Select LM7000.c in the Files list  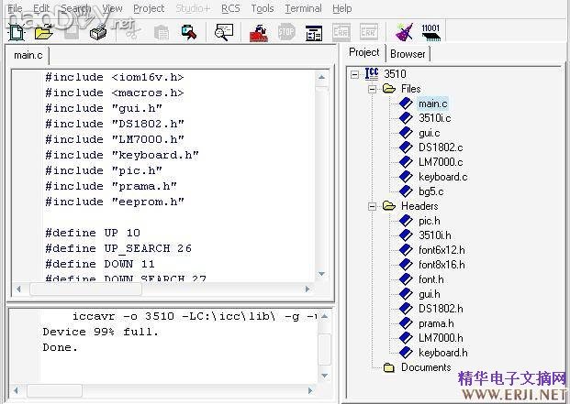point(441,162)
